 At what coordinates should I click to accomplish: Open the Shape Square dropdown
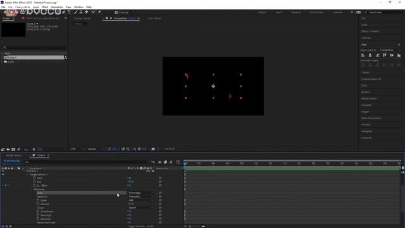click(x=140, y=208)
